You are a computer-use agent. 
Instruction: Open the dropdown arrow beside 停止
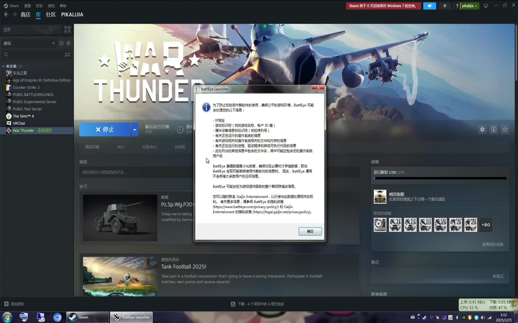135,129
